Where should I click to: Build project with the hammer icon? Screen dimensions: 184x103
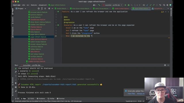(x=99, y=5)
